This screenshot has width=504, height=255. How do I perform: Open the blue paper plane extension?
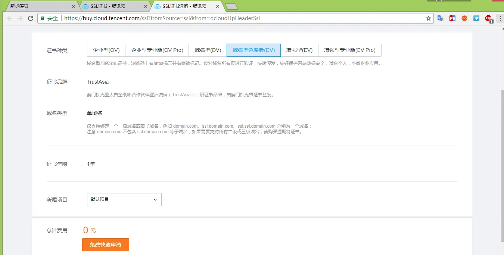476,18
